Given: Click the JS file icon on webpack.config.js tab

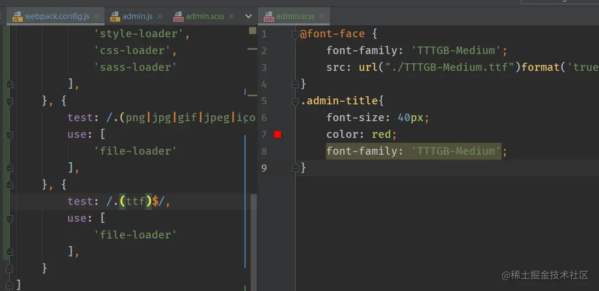Looking at the screenshot, I should click(17, 17).
